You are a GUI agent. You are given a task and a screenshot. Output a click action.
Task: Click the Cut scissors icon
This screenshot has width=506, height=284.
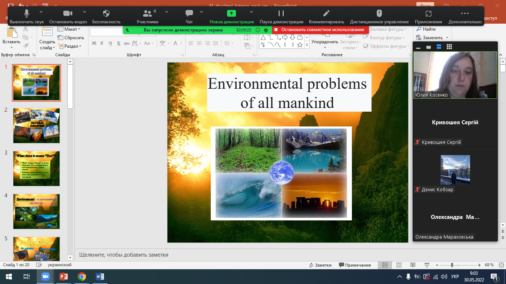tap(26, 29)
